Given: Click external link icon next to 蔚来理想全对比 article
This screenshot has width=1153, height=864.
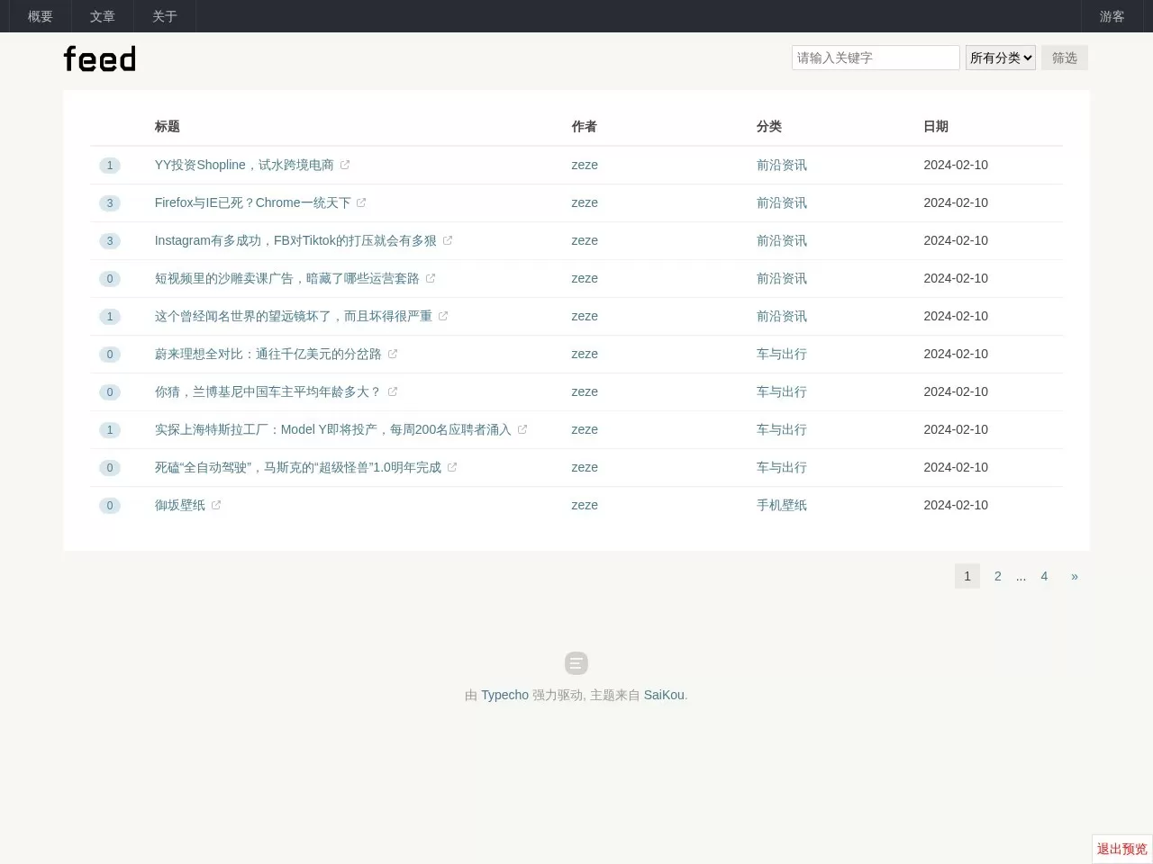Looking at the screenshot, I should coord(393,355).
